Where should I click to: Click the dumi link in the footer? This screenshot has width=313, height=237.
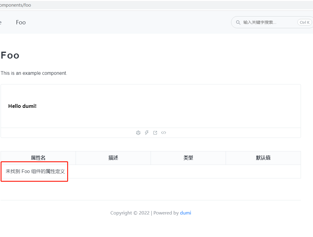tap(185, 213)
